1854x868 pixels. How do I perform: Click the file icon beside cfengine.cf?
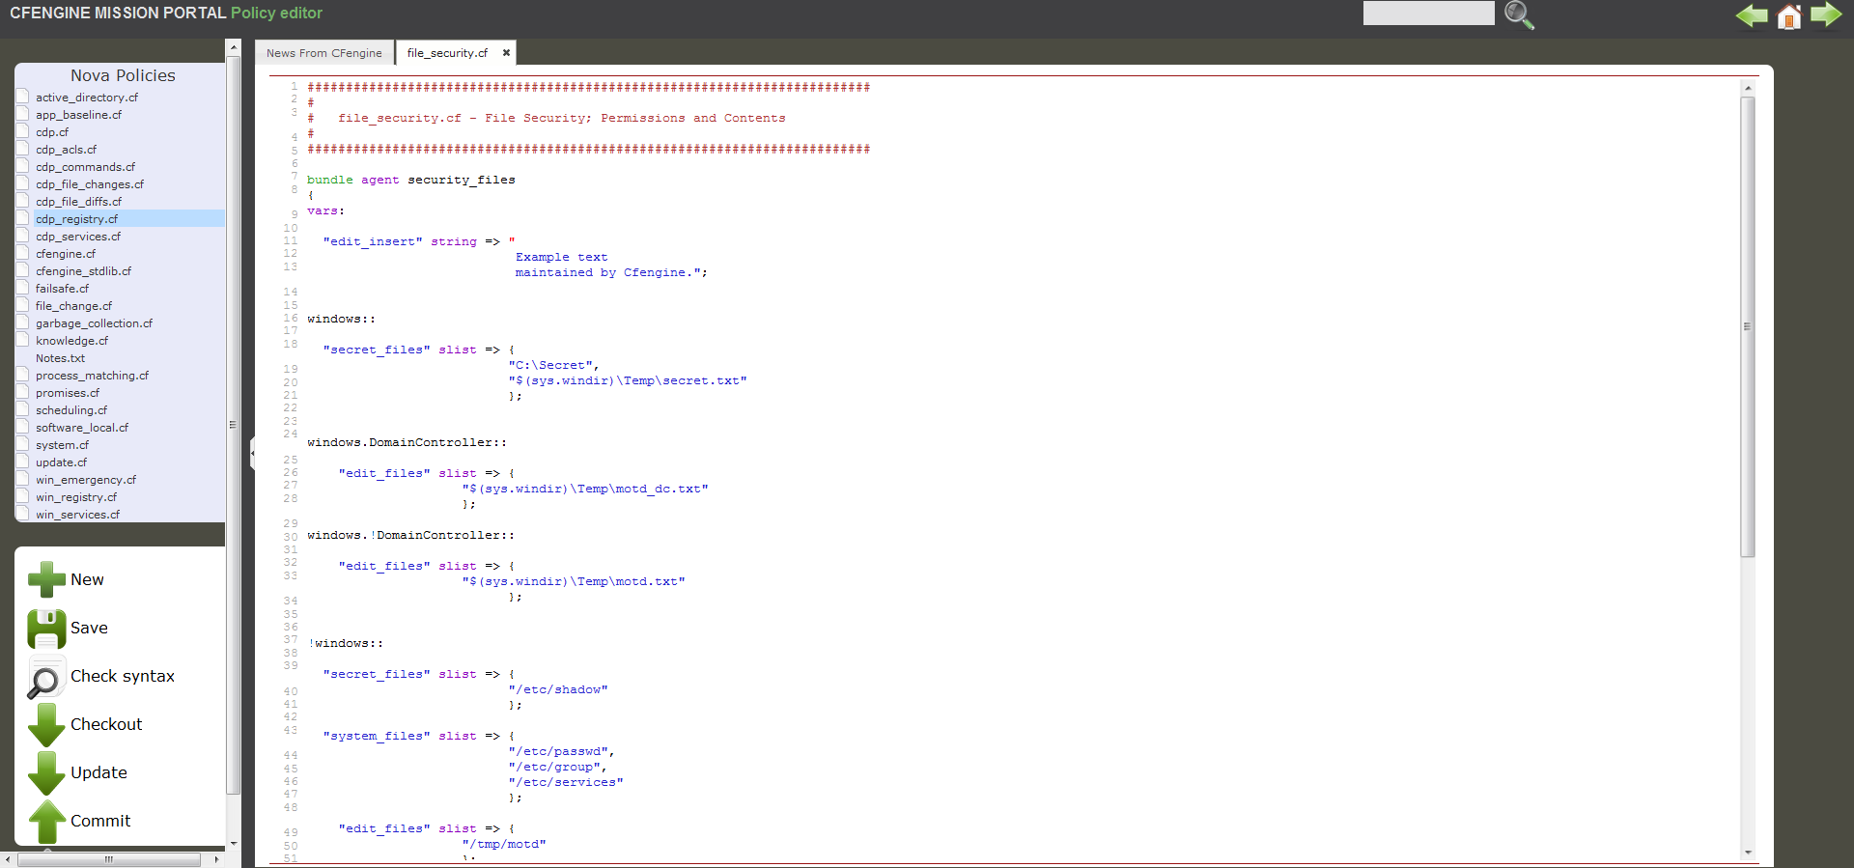click(x=23, y=252)
